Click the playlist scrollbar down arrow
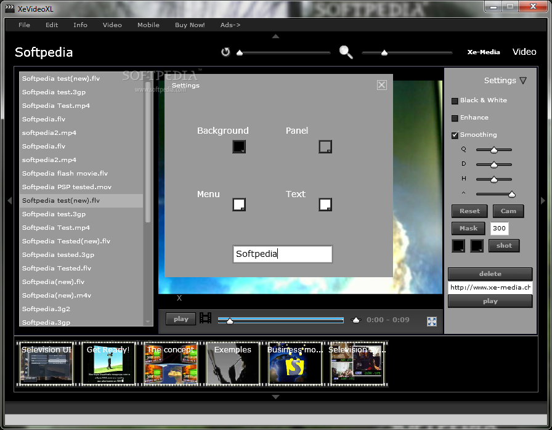Screen dimensions: 552x430 click(148, 322)
